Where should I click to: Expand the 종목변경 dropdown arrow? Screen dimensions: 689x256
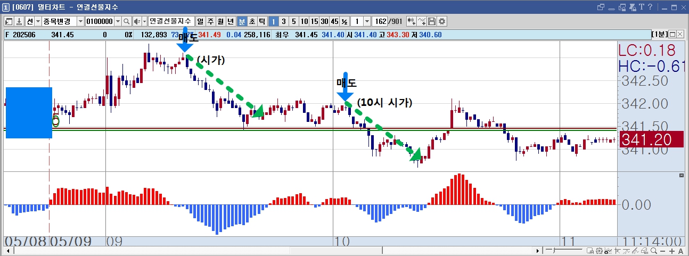pyautogui.click(x=80, y=21)
